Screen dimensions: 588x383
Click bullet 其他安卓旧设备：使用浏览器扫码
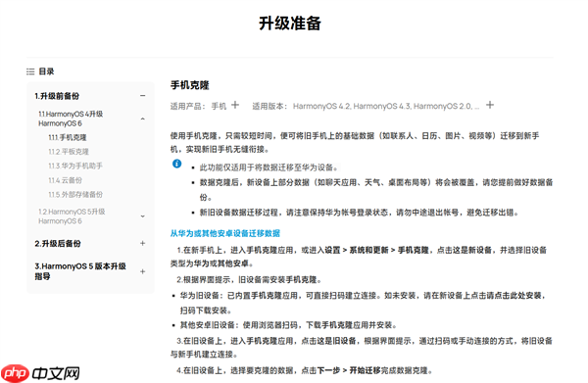(x=288, y=325)
